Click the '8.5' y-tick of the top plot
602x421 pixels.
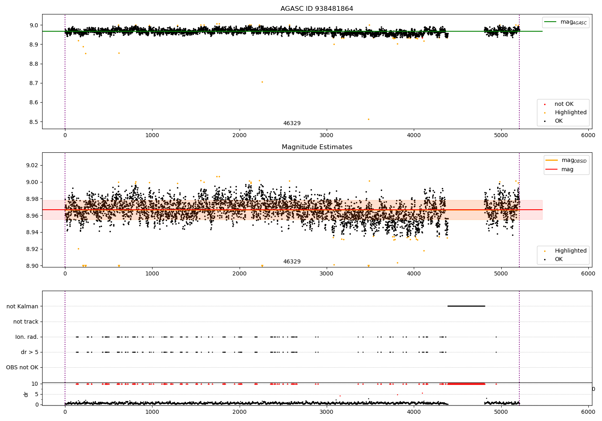[34, 122]
